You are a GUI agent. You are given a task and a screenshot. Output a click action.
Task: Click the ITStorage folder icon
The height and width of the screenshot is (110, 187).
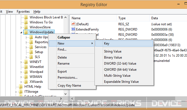click(x=21, y=92)
